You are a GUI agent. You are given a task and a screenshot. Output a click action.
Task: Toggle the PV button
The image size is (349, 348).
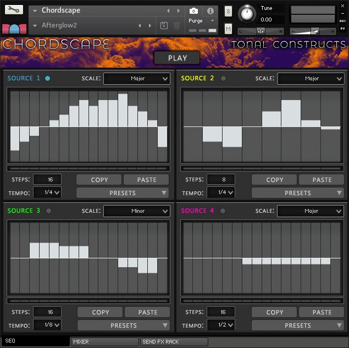(x=342, y=29)
